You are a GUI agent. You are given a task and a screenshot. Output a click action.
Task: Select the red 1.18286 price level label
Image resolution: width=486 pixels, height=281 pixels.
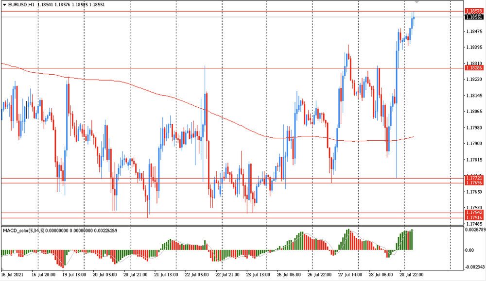click(474, 68)
